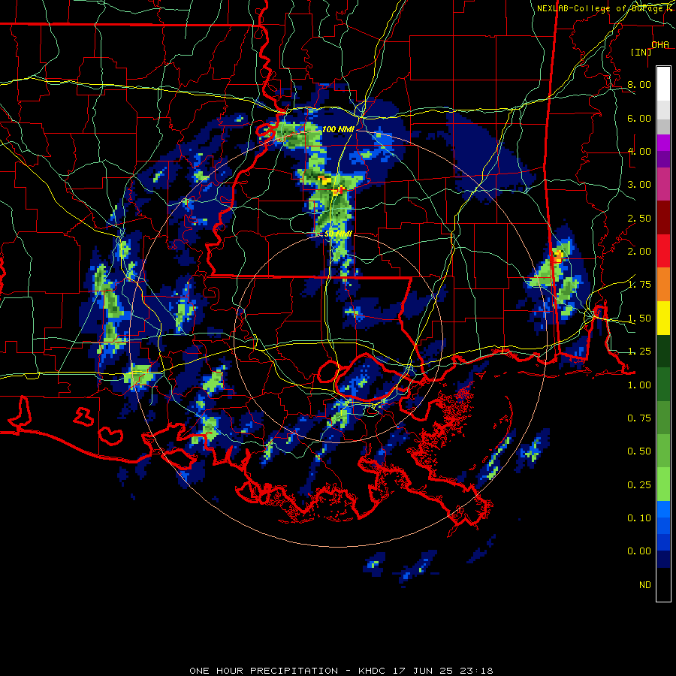The width and height of the screenshot is (676, 676).
Task: Click the 0.50 legend value
Action: point(639,451)
